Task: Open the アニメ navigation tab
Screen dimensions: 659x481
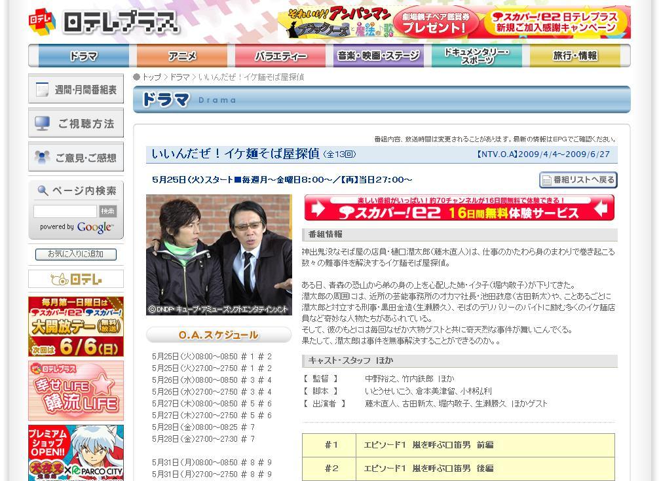Action: (182, 56)
